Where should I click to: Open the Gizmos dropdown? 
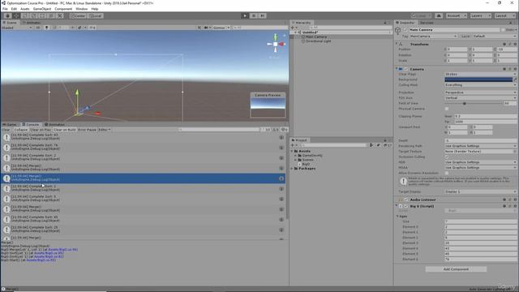point(221,28)
